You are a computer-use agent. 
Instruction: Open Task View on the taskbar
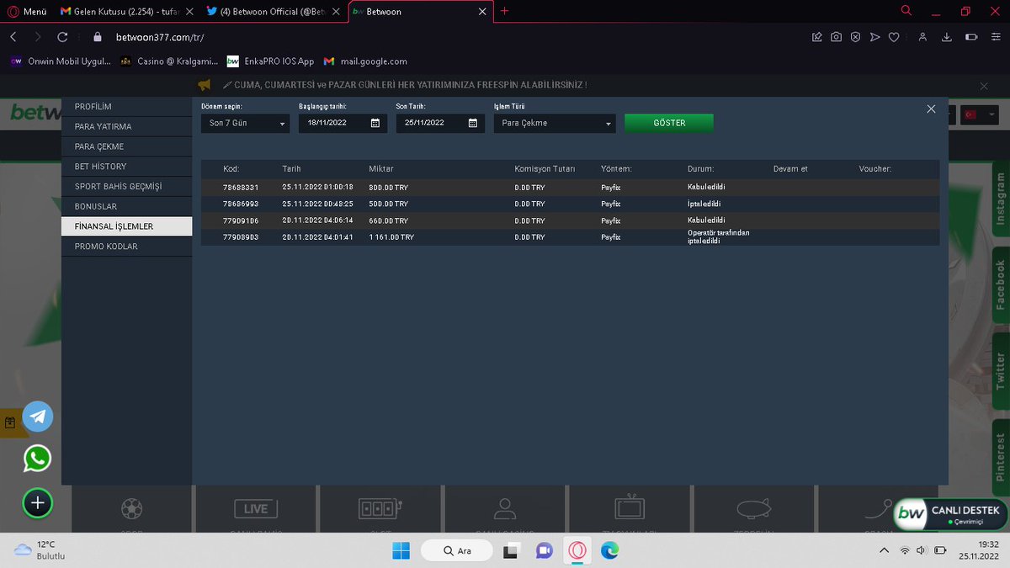pyautogui.click(x=510, y=550)
